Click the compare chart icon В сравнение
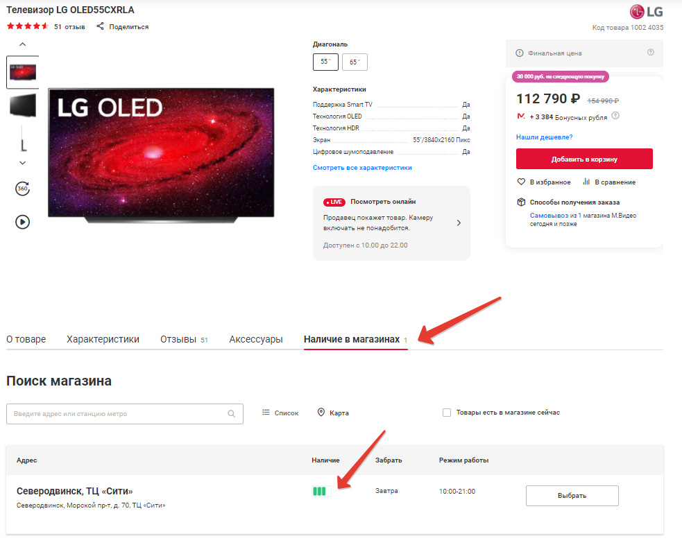 click(x=586, y=182)
